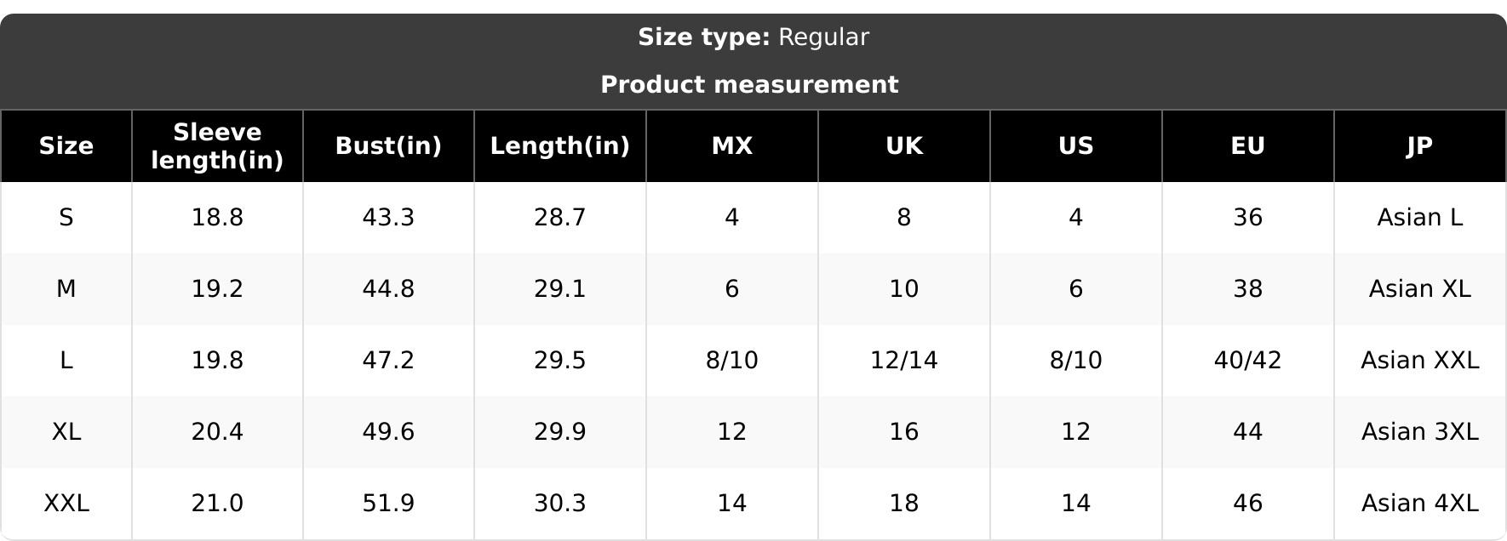The width and height of the screenshot is (1507, 541).
Task: Click the UK column header
Action: [x=904, y=146]
